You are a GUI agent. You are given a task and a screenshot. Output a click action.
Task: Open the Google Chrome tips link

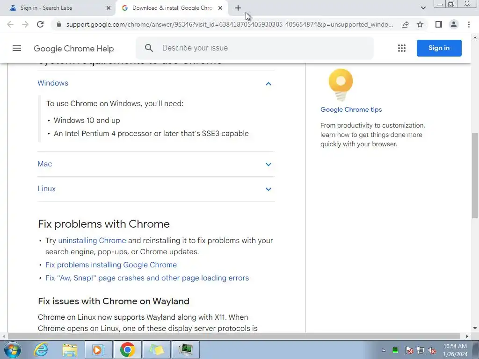click(x=351, y=109)
